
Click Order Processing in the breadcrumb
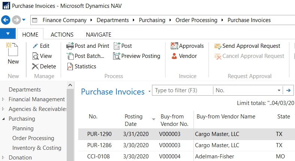coord(196,20)
